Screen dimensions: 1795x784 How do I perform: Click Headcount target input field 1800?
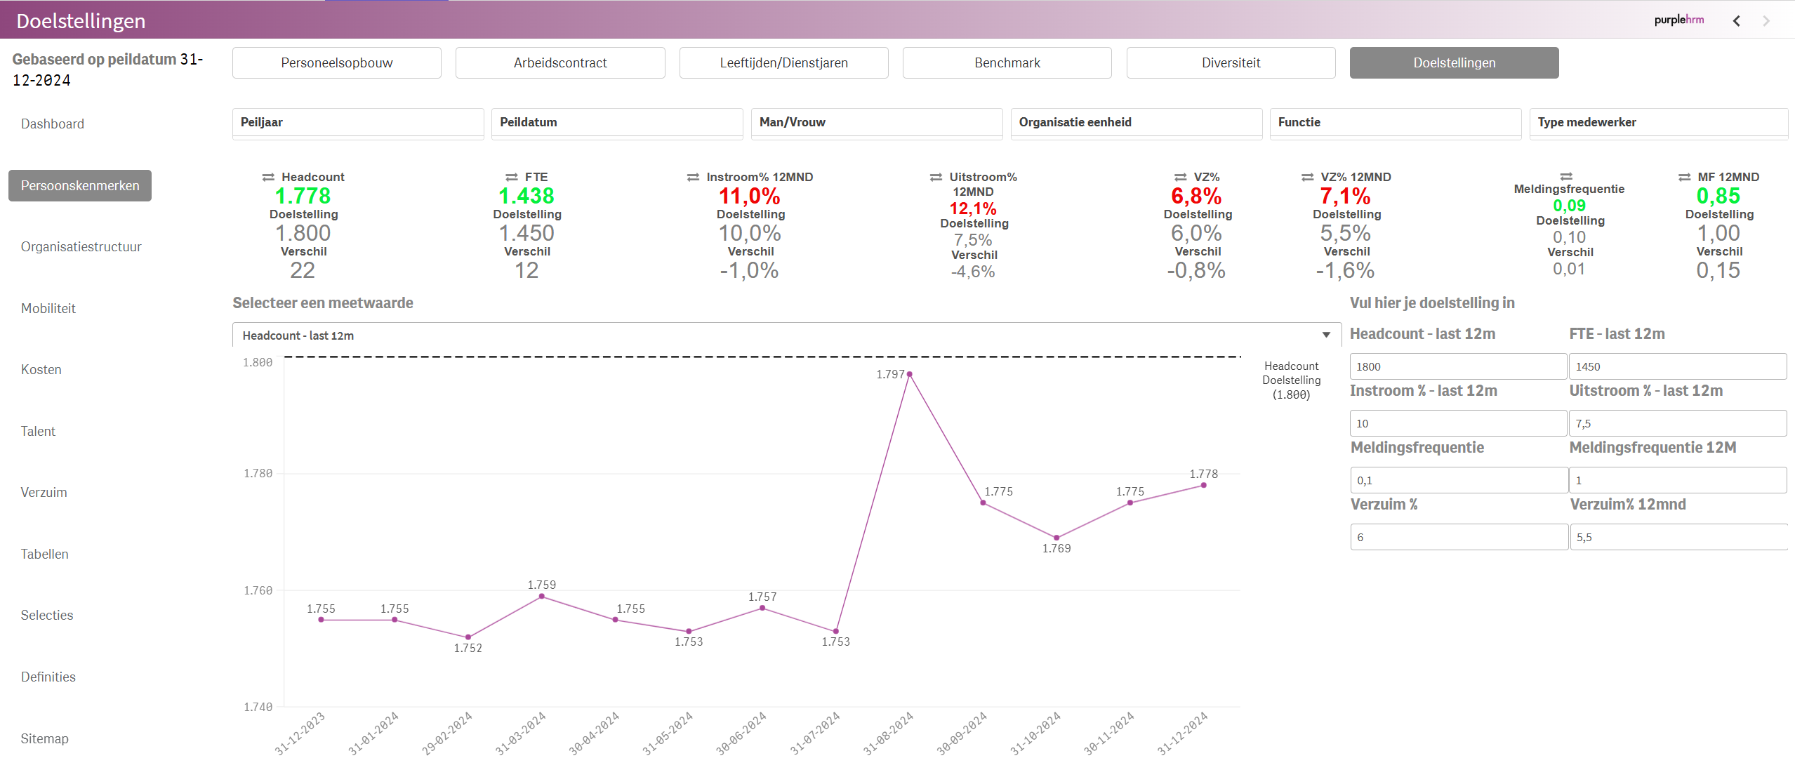(x=1457, y=366)
